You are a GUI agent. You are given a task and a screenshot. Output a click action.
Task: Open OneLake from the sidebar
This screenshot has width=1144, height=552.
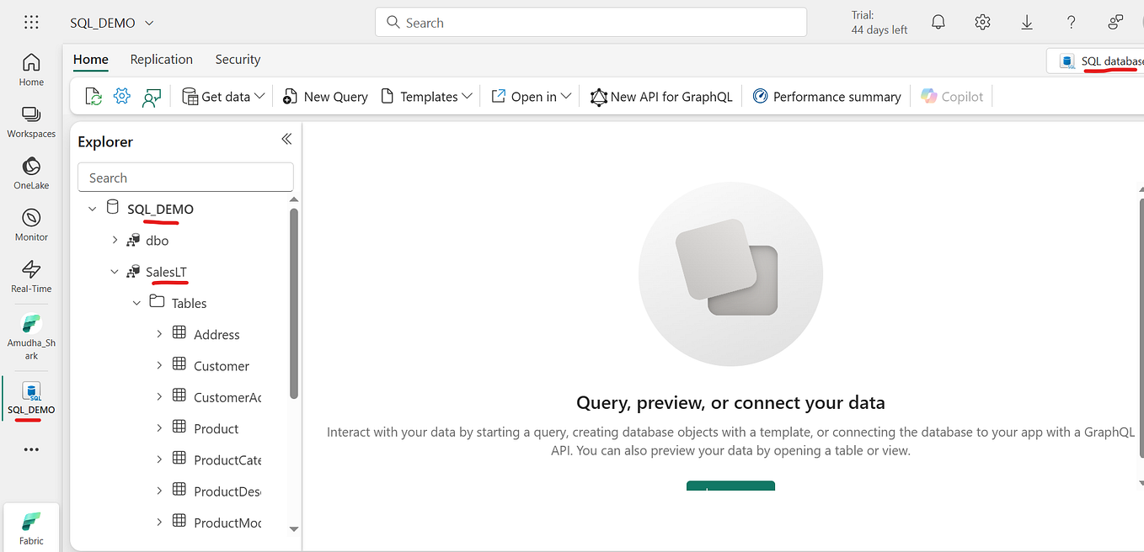pos(30,173)
